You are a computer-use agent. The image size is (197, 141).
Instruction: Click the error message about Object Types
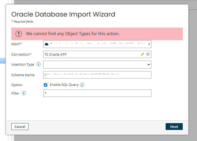pyautogui.click(x=73, y=34)
